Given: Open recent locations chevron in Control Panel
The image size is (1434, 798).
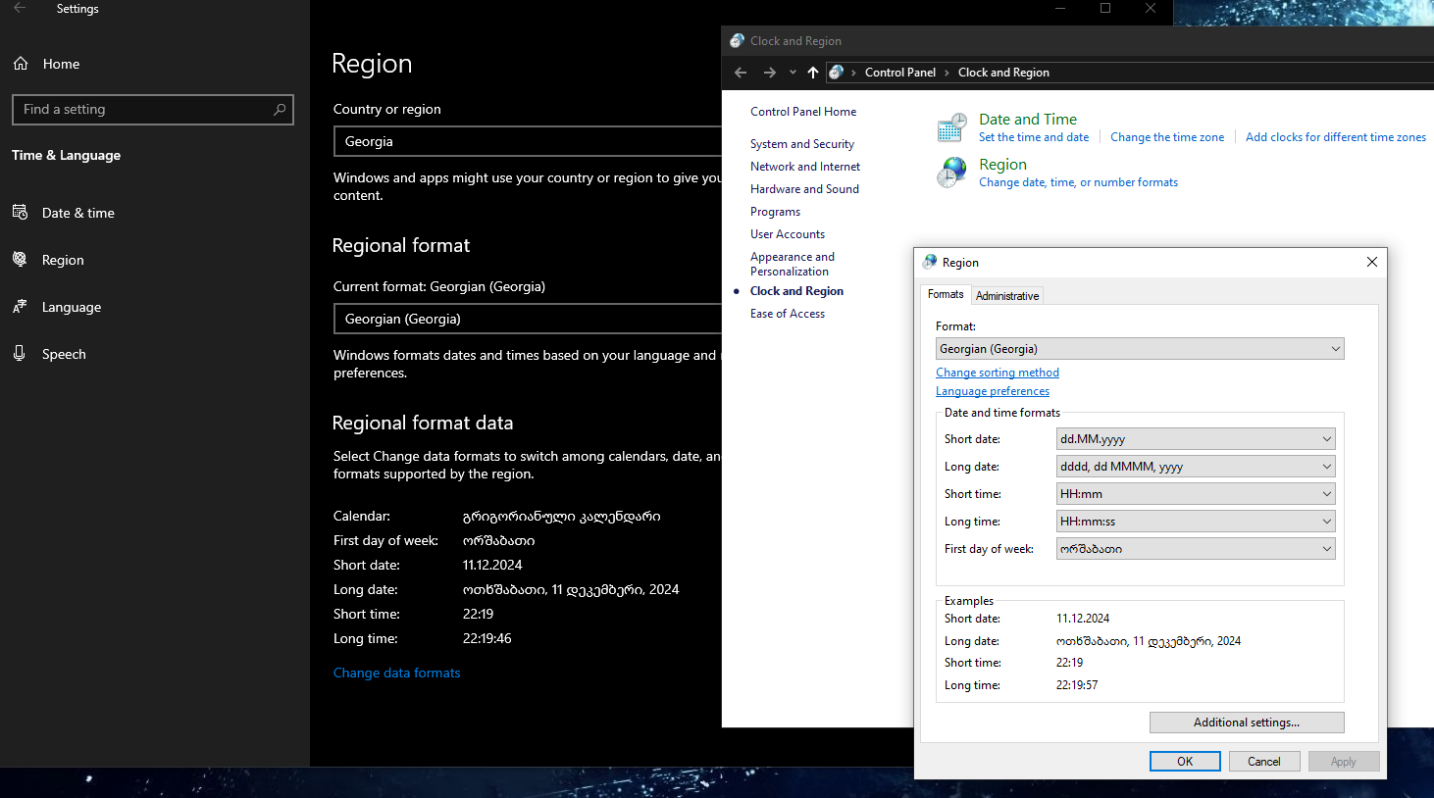Looking at the screenshot, I should (793, 73).
